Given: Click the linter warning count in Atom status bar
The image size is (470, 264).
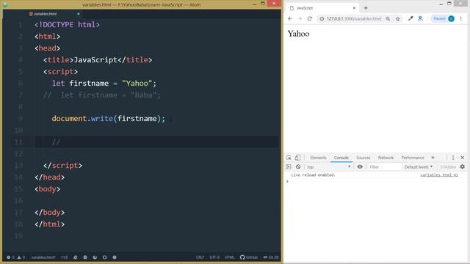Looking at the screenshot, I should 21,257.
